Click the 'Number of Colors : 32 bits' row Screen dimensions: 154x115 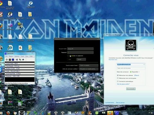click(20, 69)
